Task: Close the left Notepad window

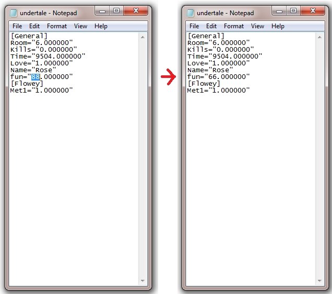Action: point(136,11)
